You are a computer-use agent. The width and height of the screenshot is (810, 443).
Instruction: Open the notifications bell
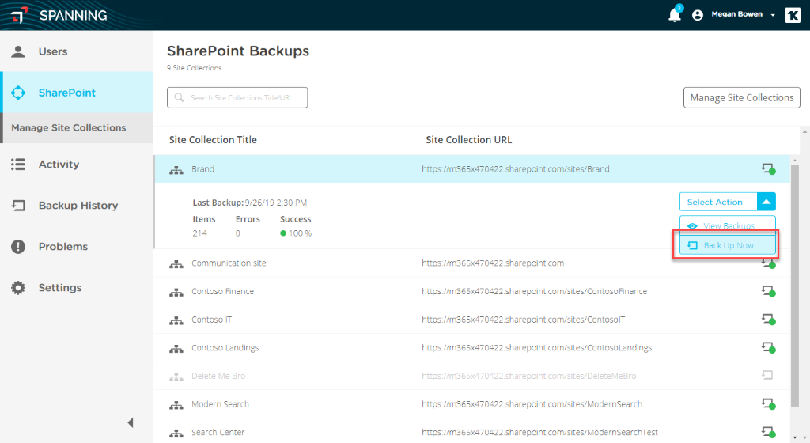coord(675,14)
